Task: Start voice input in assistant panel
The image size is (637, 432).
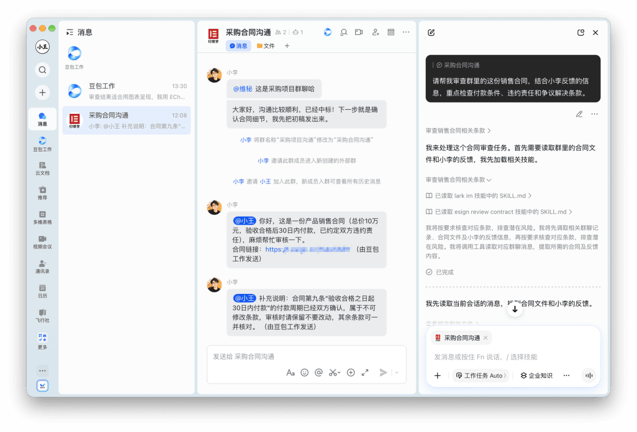Action: point(589,375)
